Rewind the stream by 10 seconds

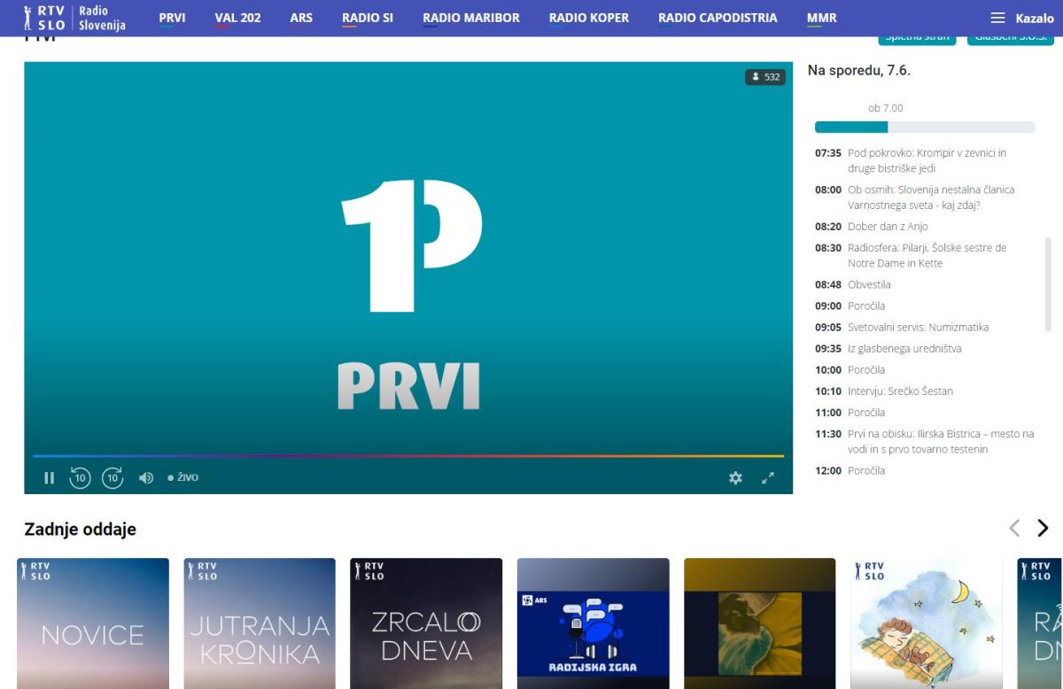[x=80, y=478]
